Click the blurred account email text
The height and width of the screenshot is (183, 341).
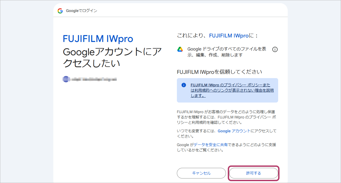pyautogui.click(x=93, y=79)
